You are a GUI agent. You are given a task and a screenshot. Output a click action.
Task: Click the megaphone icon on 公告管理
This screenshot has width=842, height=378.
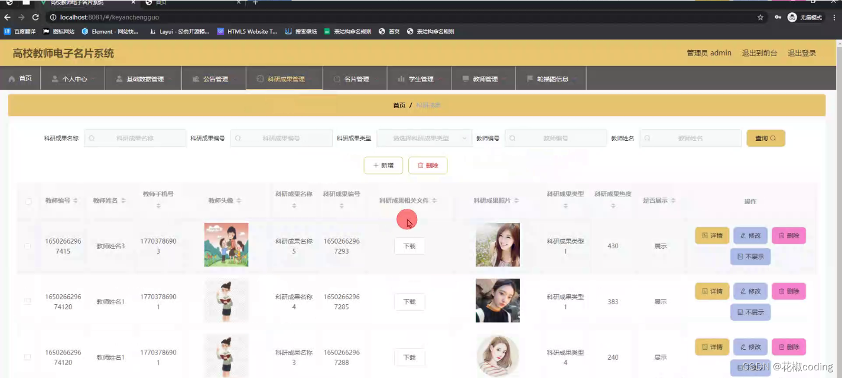coord(196,78)
